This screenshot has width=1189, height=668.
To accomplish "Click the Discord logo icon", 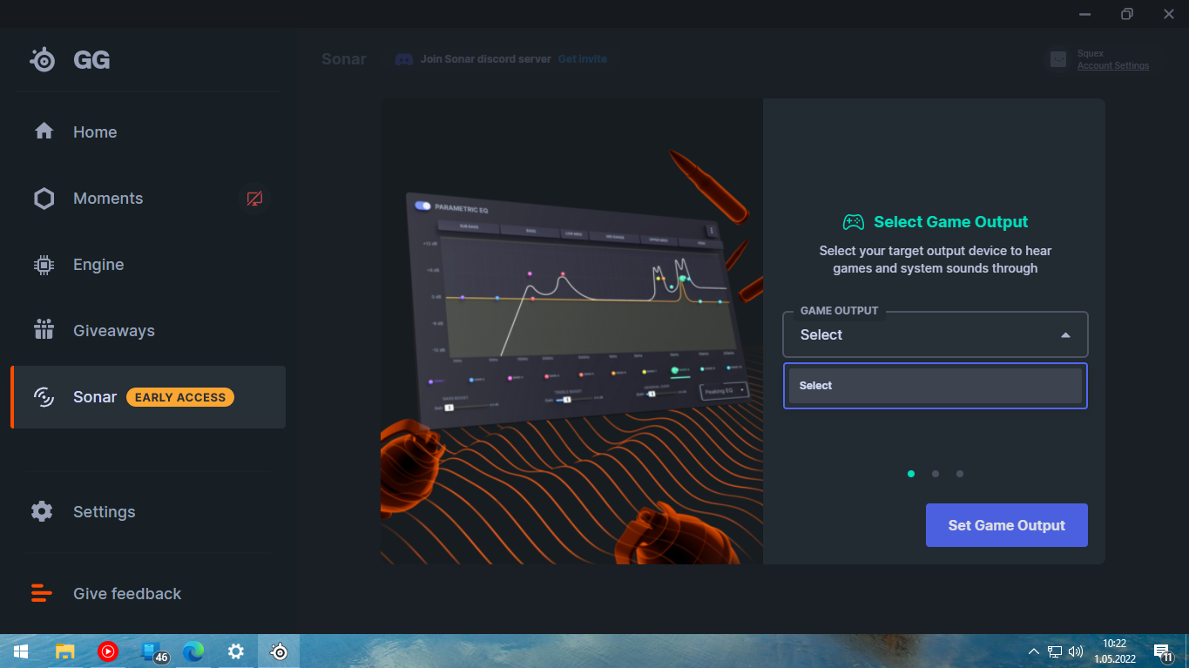I will pyautogui.click(x=404, y=59).
